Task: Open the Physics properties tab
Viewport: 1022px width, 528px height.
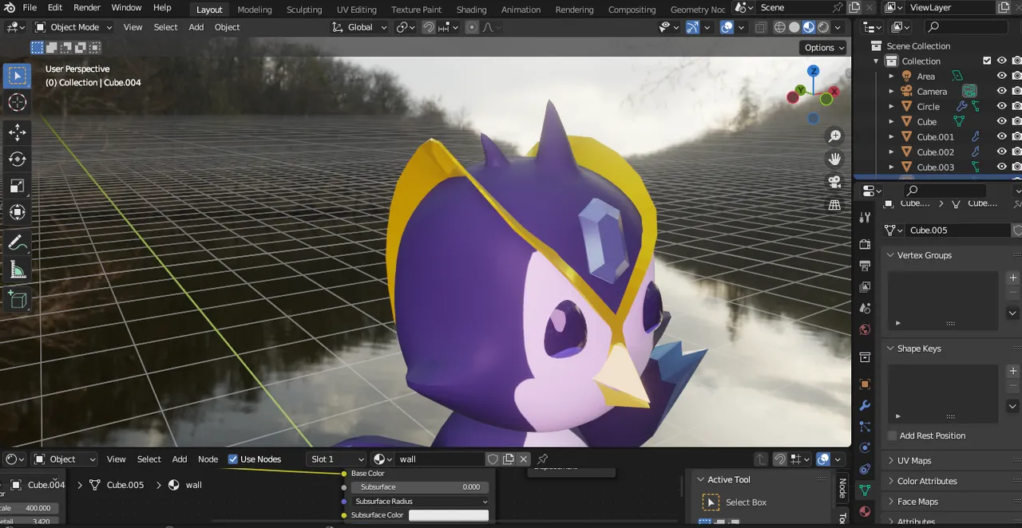Action: click(x=865, y=447)
